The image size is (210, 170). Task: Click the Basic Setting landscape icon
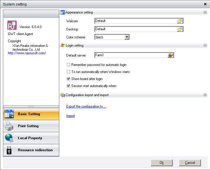pos(9,114)
